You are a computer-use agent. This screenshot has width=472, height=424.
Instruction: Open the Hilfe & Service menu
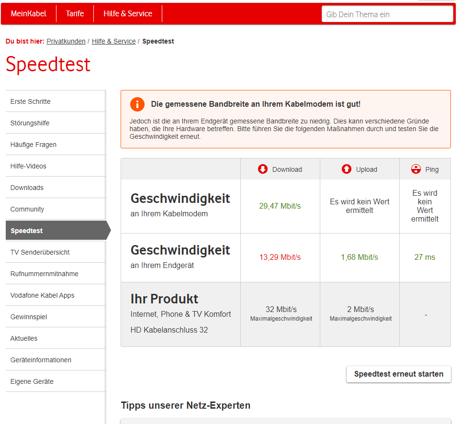coord(128,13)
